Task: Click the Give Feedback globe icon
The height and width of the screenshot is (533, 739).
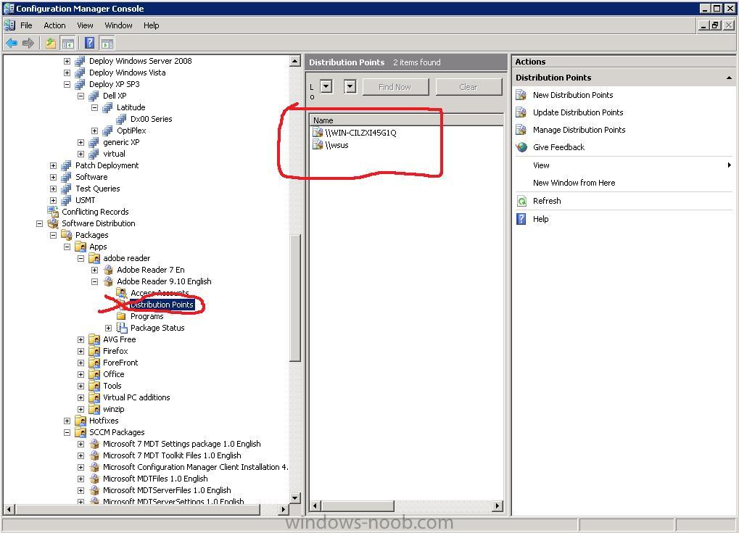Action: click(x=521, y=147)
